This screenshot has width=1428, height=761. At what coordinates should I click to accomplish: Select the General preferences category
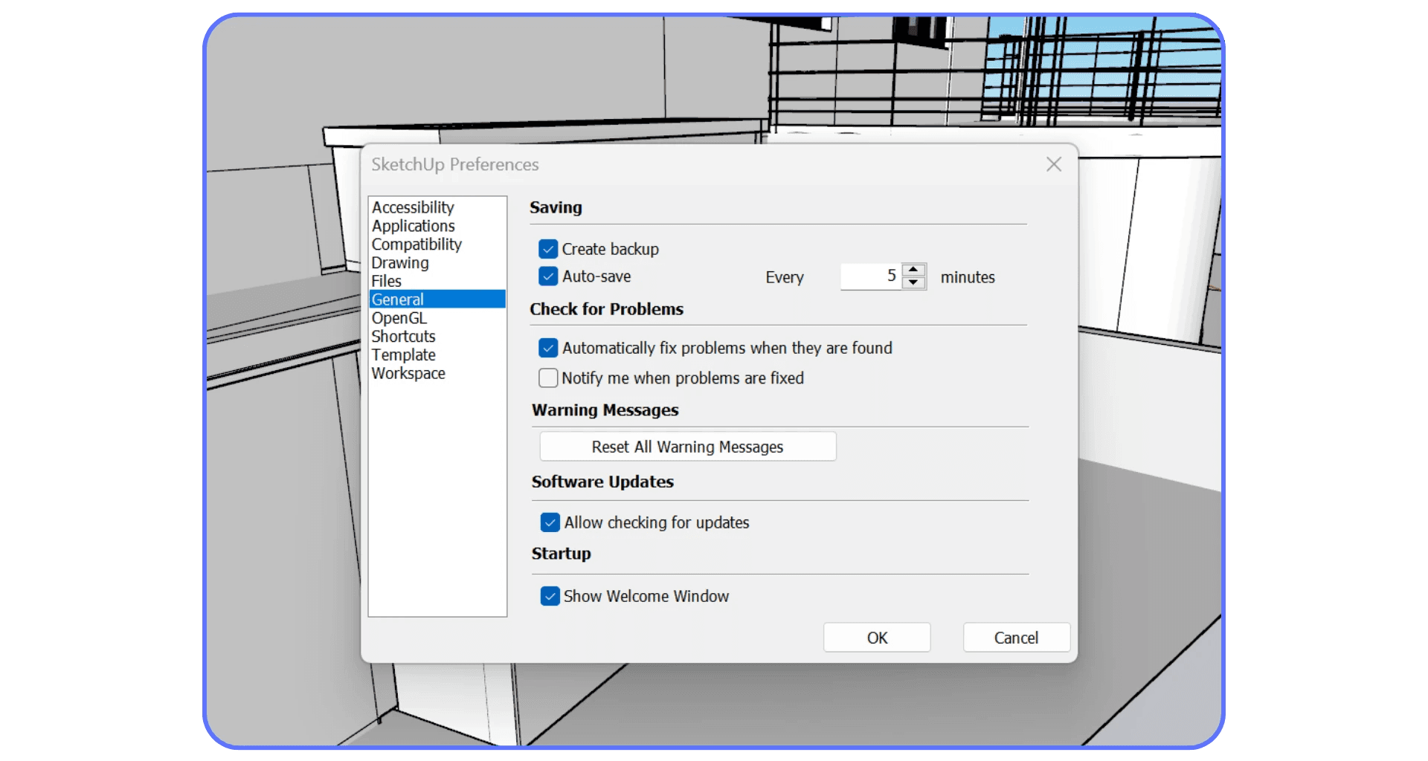point(437,299)
